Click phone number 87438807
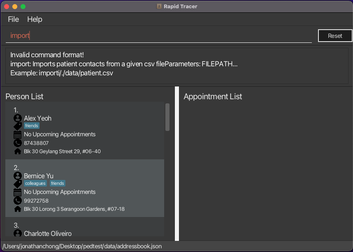Viewport: 353px width, 252px height. click(x=36, y=143)
